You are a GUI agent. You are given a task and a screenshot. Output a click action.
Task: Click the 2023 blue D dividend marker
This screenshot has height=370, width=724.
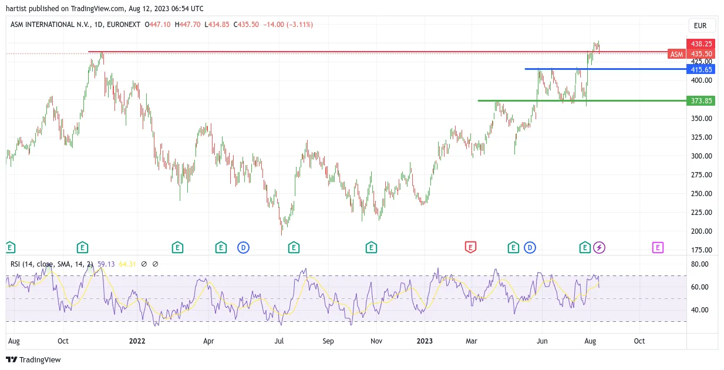[530, 247]
